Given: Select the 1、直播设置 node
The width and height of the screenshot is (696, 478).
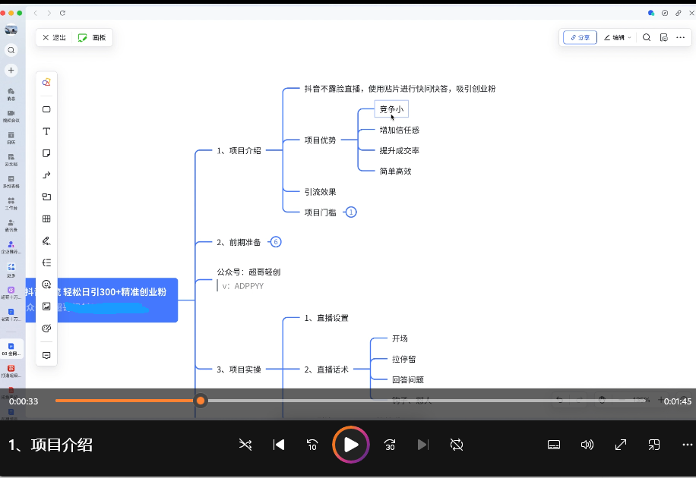Looking at the screenshot, I should click(326, 318).
